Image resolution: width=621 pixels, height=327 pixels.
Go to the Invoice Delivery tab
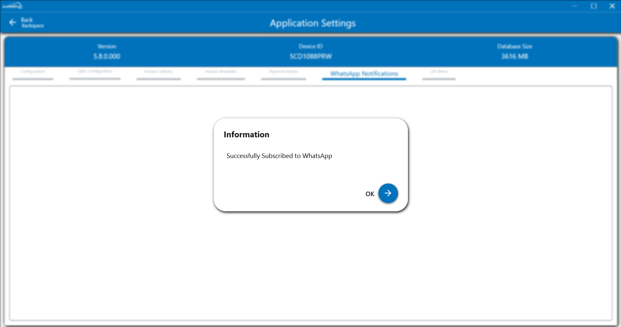coord(159,72)
